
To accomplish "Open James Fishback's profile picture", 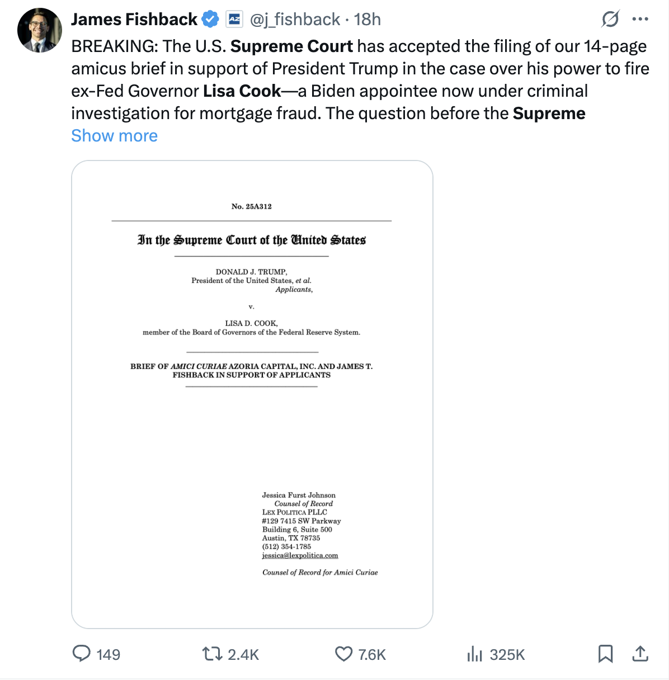I will (x=39, y=30).
